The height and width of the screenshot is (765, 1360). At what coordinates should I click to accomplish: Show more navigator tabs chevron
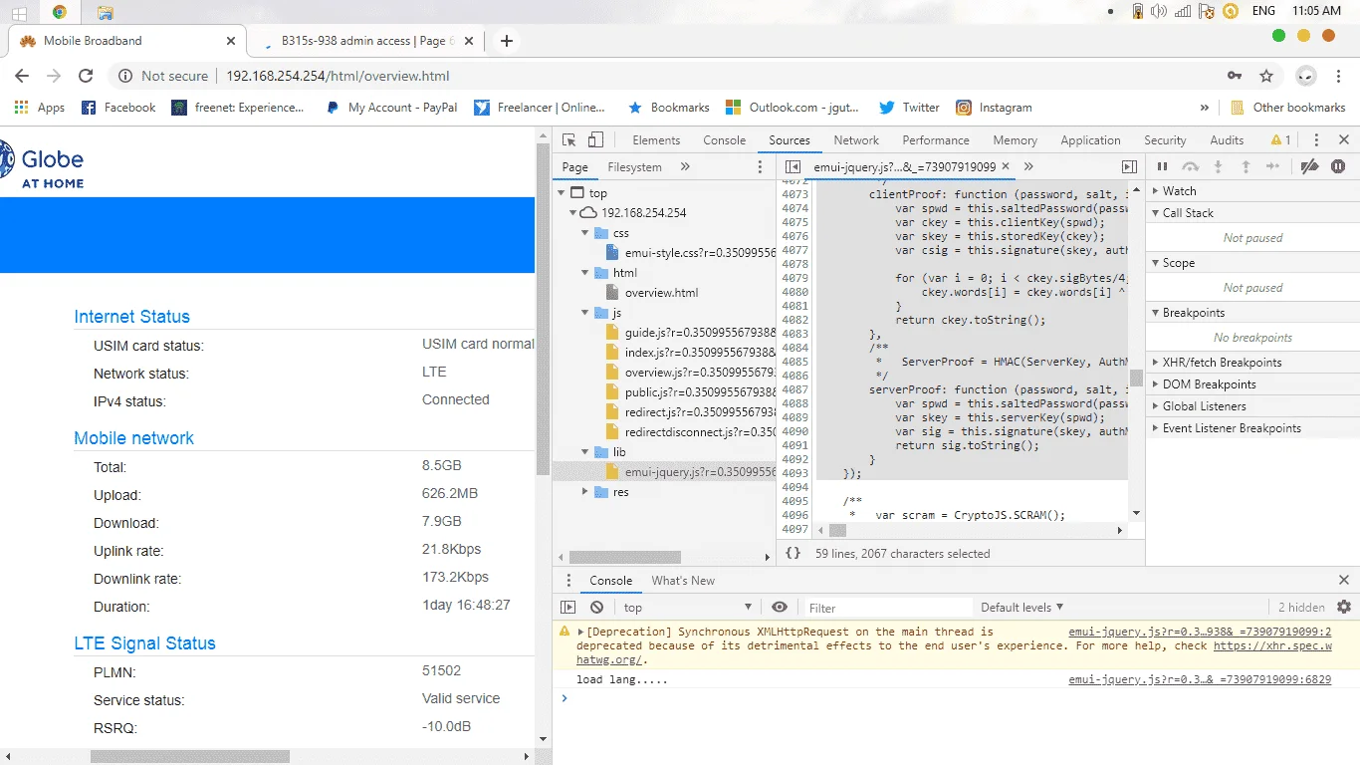click(685, 167)
